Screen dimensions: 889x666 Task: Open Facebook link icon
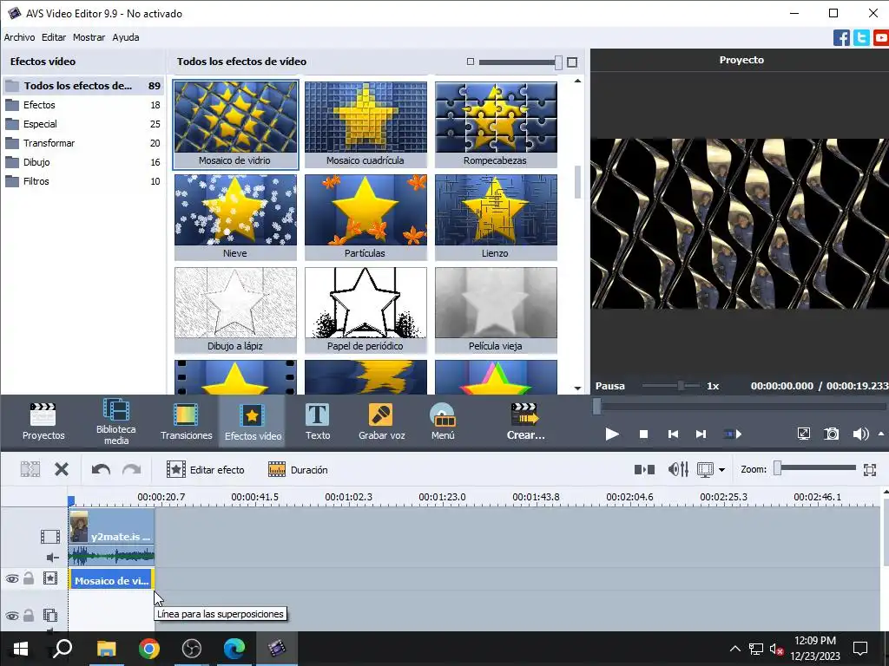click(841, 37)
